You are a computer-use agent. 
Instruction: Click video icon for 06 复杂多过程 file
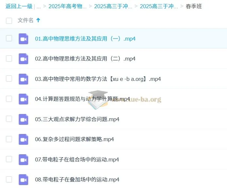tap(23, 140)
